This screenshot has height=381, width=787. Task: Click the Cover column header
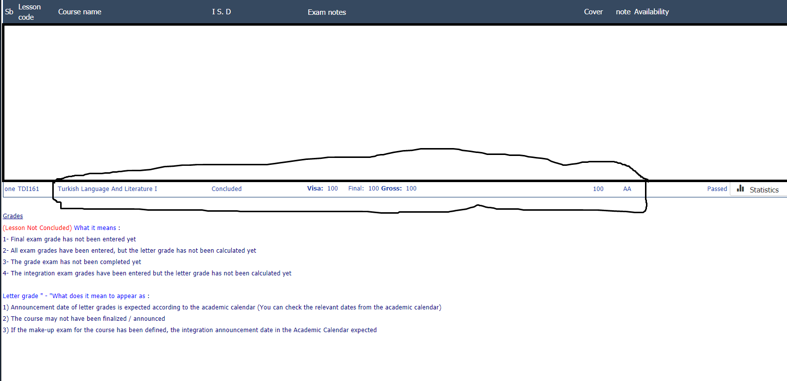[593, 12]
